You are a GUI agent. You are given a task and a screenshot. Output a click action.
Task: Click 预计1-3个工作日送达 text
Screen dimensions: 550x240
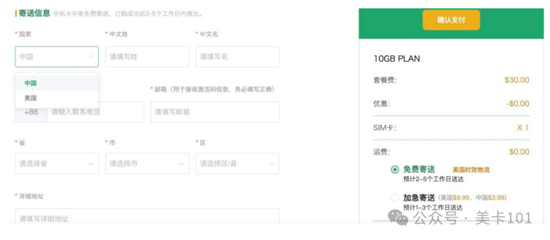(433, 208)
